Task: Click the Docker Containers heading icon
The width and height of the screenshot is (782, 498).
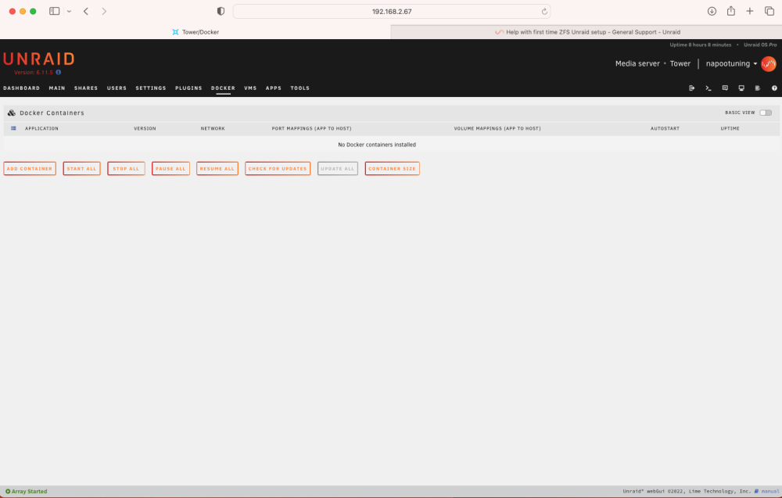Action: click(12, 113)
